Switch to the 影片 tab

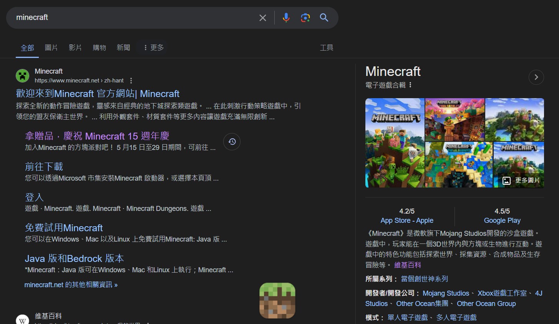pyautogui.click(x=75, y=48)
